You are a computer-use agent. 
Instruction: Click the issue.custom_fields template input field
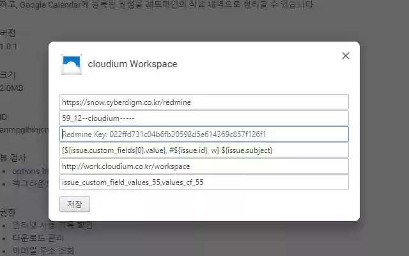point(204,150)
